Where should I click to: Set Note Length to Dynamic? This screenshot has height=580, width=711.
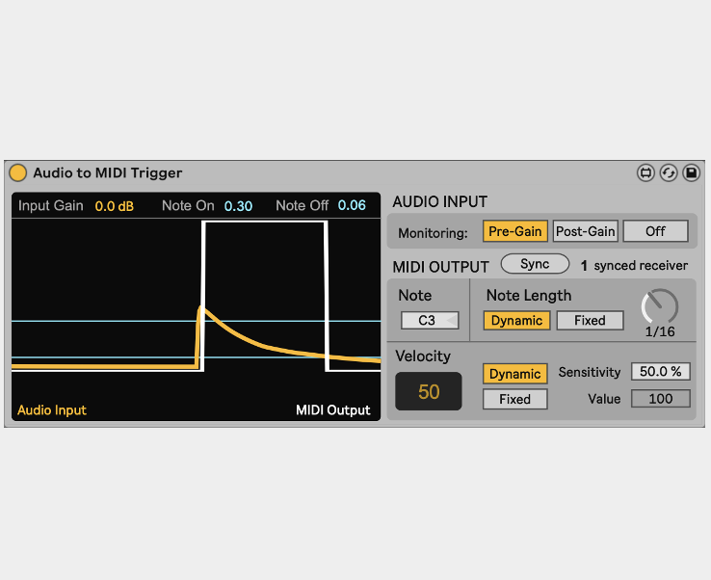[516, 321]
